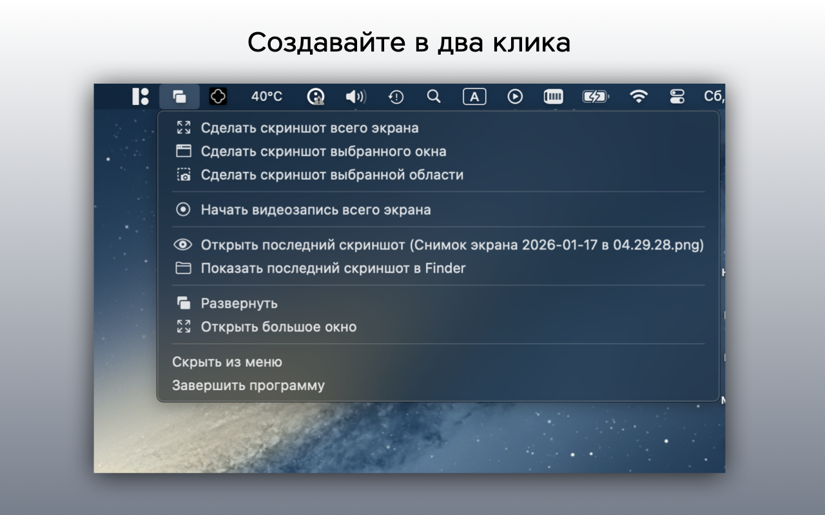Click the 'Развернуть' menu item
This screenshot has width=825, height=515.
click(x=238, y=303)
